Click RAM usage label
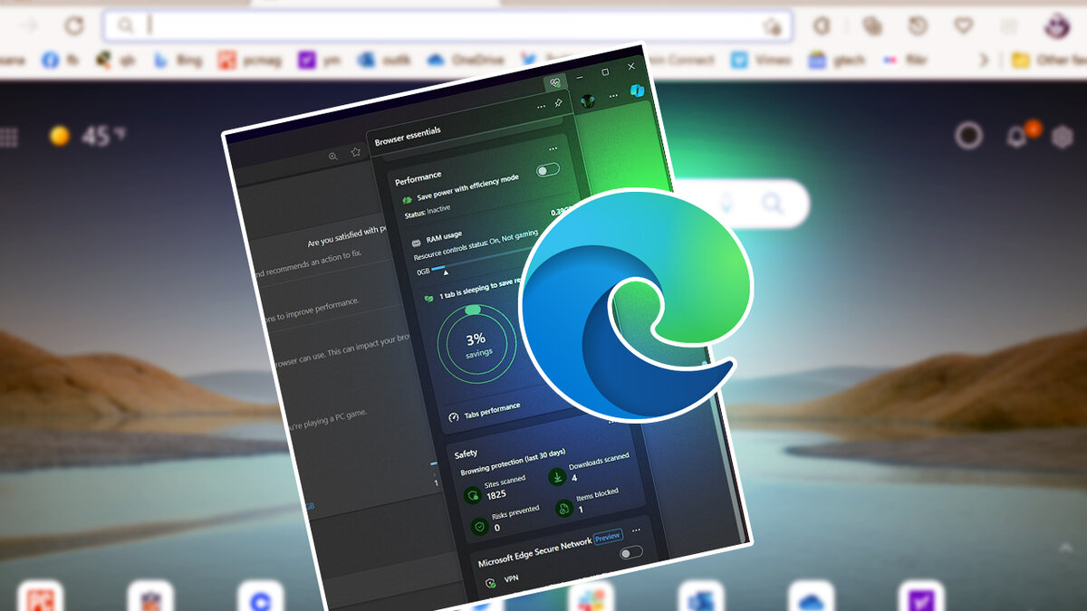 [444, 237]
